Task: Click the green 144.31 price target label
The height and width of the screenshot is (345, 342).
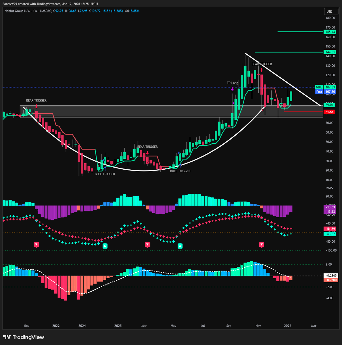Action: click(329, 52)
